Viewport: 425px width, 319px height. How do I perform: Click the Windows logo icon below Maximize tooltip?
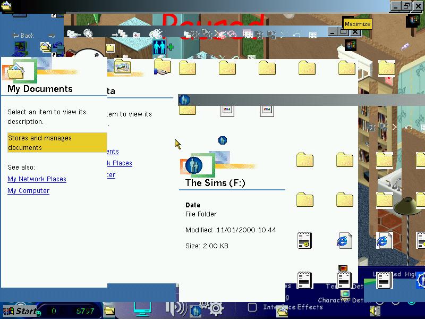click(x=350, y=45)
